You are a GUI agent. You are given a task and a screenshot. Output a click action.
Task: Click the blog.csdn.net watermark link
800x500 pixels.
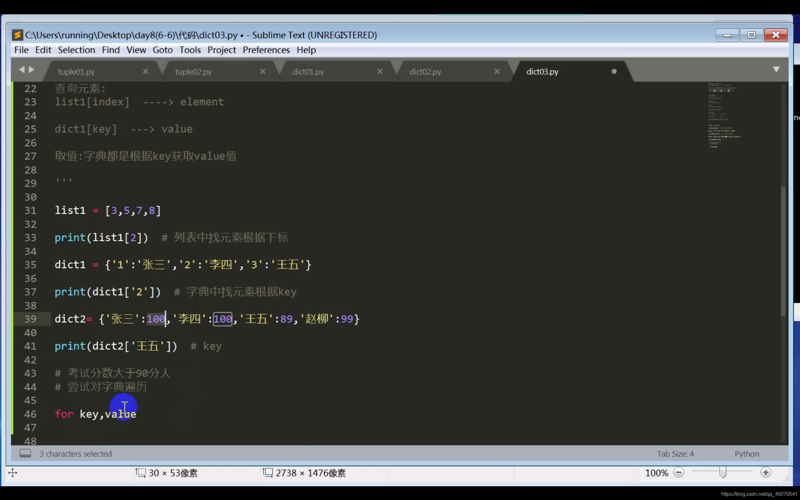point(759,494)
